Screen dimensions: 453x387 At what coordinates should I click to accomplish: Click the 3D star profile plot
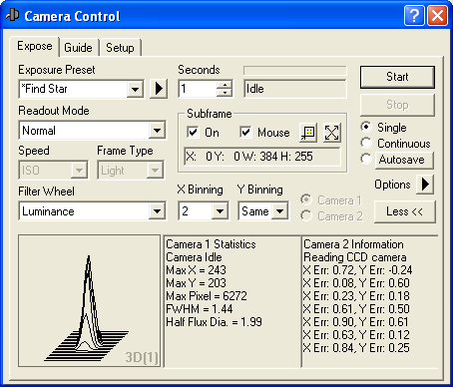[x=89, y=301]
